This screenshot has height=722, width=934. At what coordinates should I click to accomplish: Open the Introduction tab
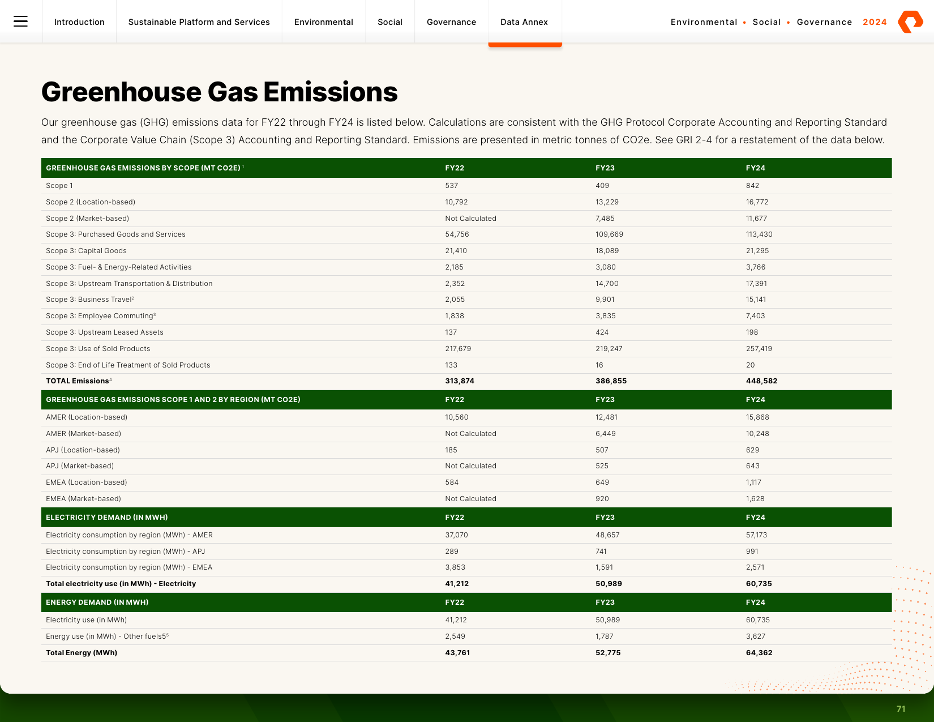79,22
